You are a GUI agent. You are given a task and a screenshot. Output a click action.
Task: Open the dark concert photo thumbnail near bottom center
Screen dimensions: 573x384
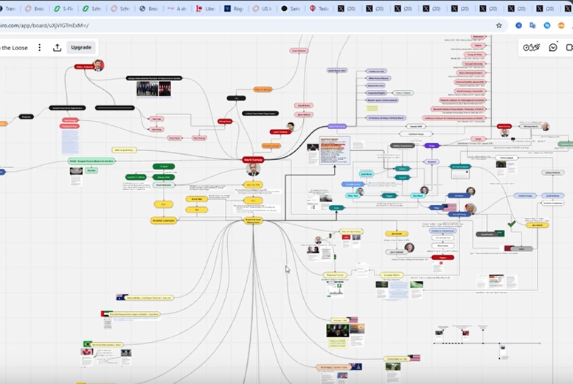(337, 331)
